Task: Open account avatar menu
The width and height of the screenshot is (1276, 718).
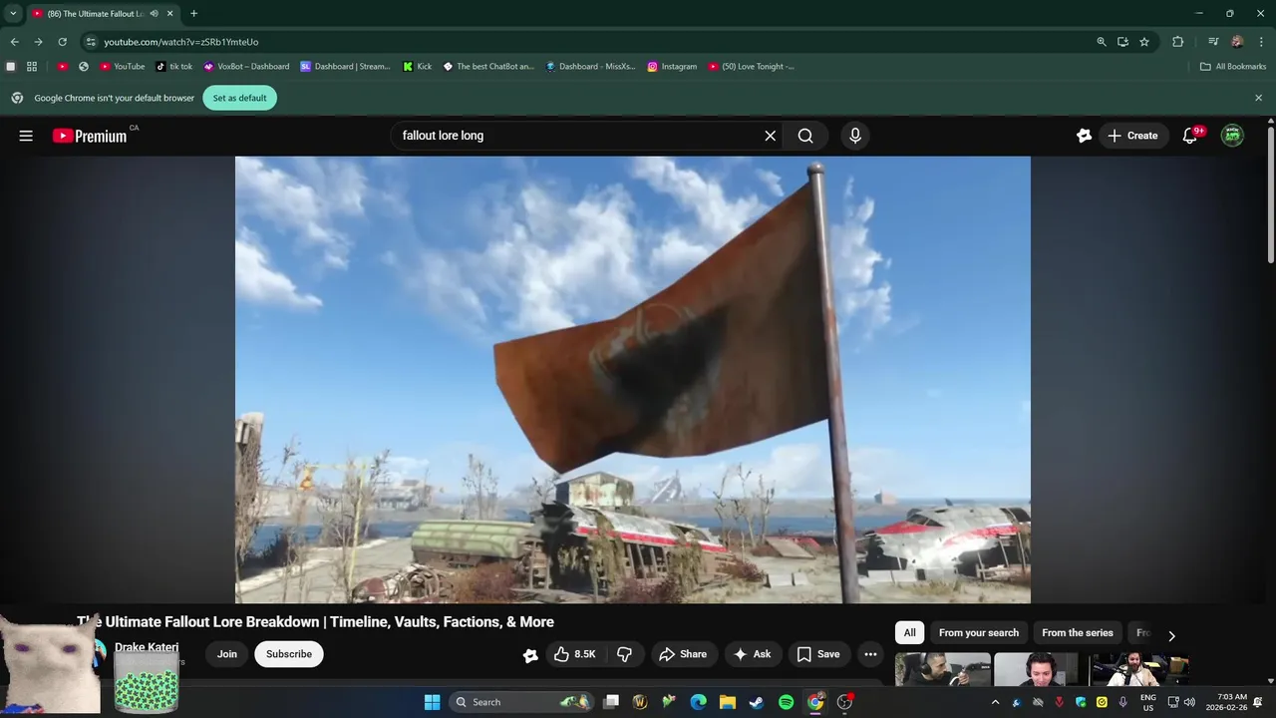Action: (x=1232, y=136)
